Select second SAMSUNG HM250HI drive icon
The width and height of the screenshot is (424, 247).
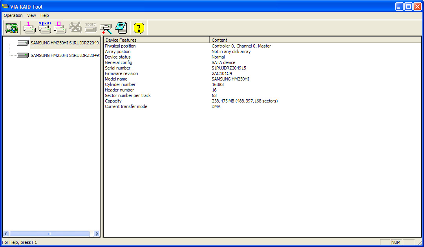tap(23, 55)
